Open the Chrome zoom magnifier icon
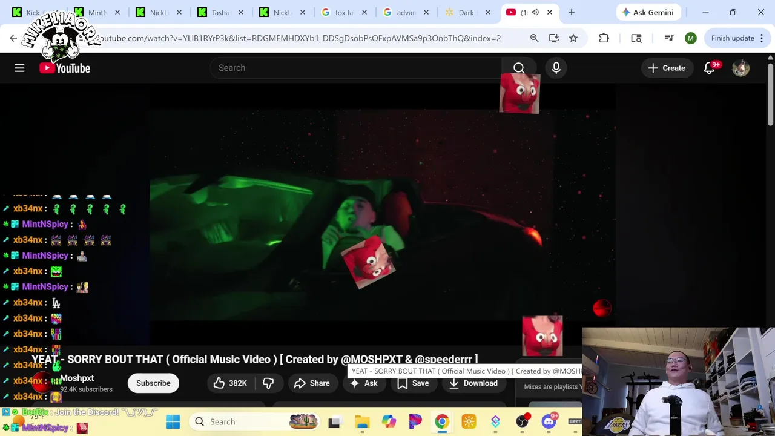Screen dimensions: 775x436 (x=534, y=38)
